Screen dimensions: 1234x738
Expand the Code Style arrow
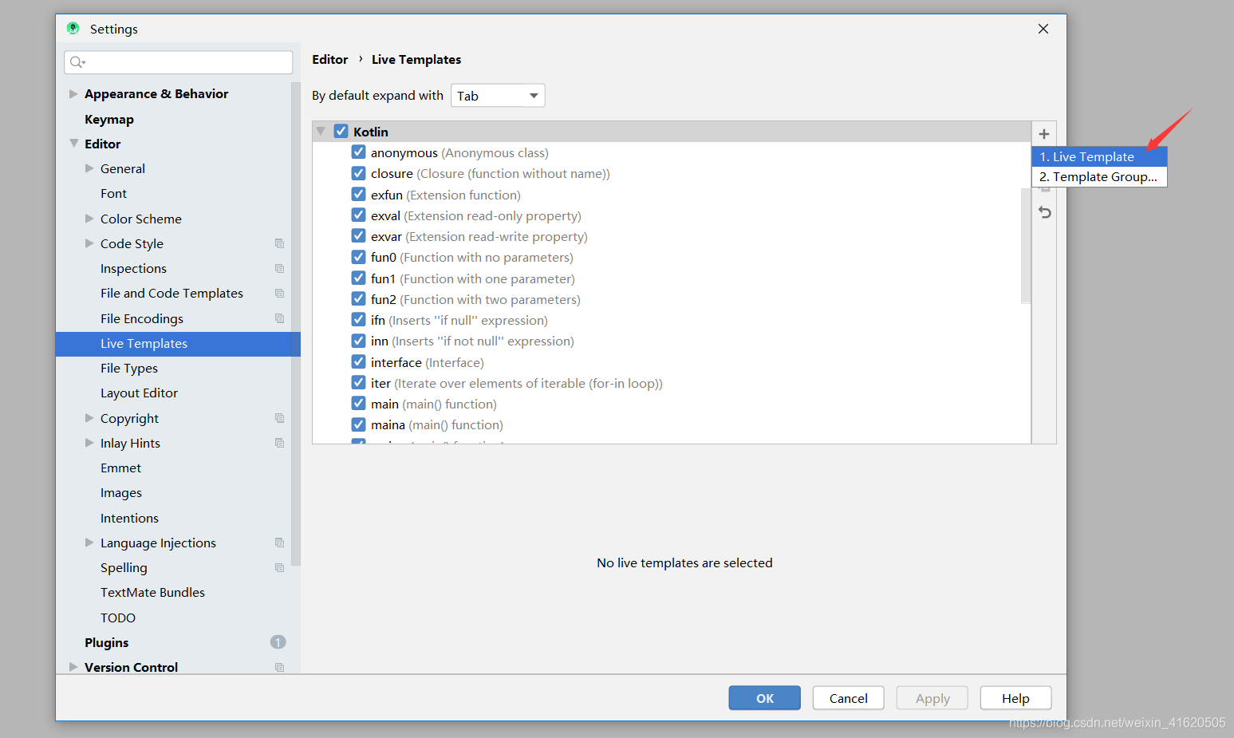[x=89, y=243]
